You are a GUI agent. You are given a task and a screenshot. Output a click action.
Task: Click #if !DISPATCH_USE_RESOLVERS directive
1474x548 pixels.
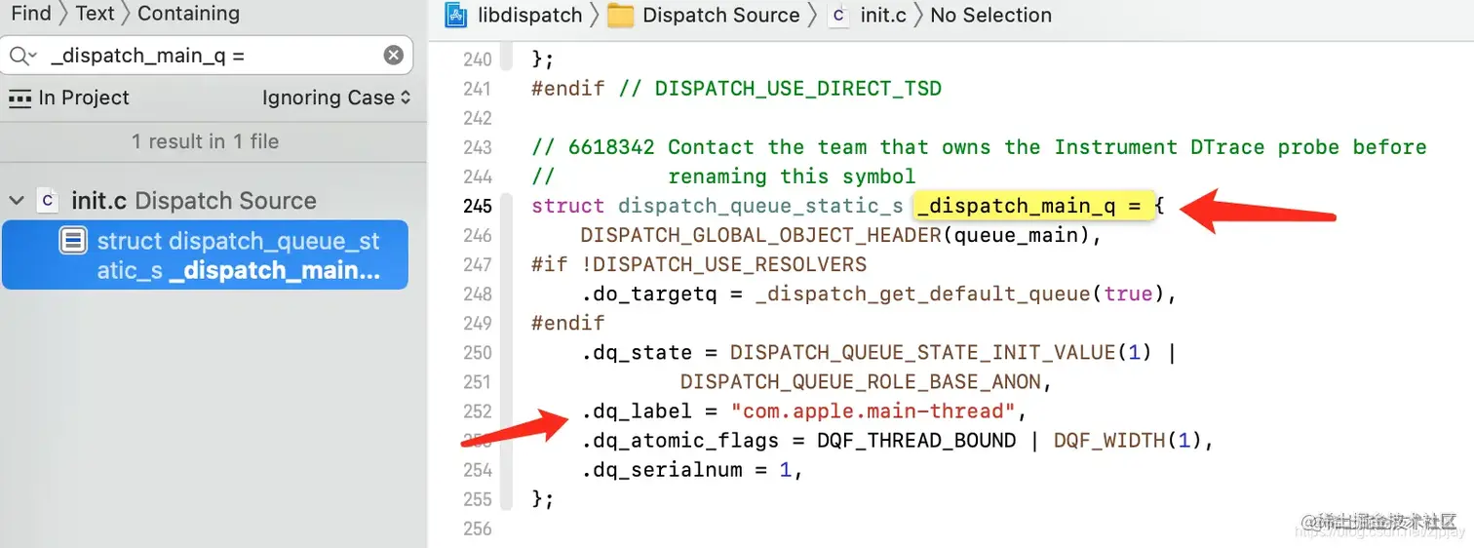tap(699, 264)
